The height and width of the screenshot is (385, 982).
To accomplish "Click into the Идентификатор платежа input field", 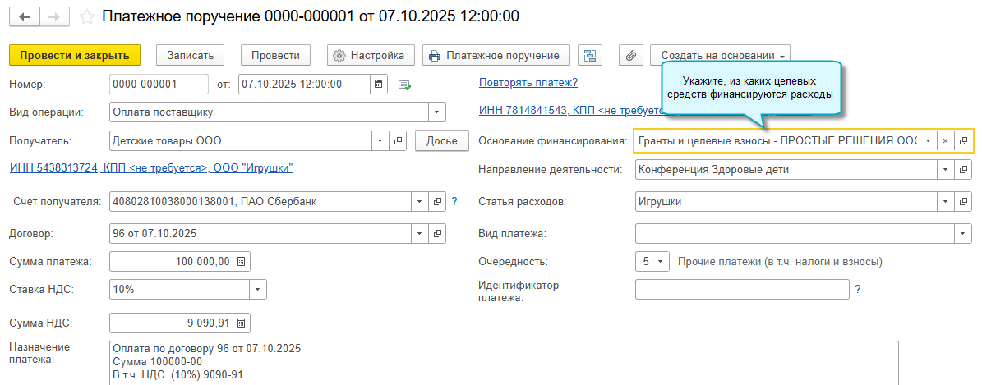I will pyautogui.click(x=741, y=290).
